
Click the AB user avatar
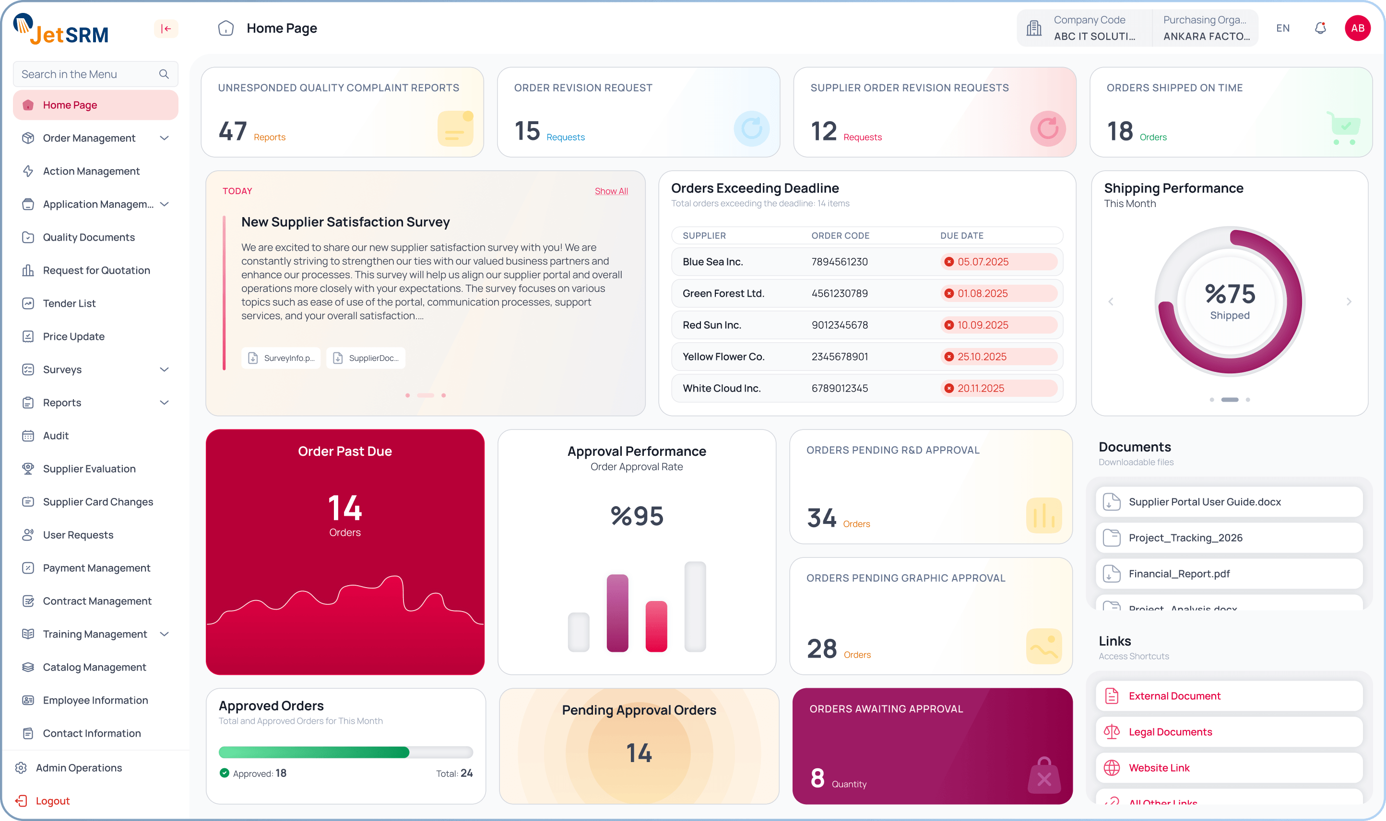pos(1357,28)
